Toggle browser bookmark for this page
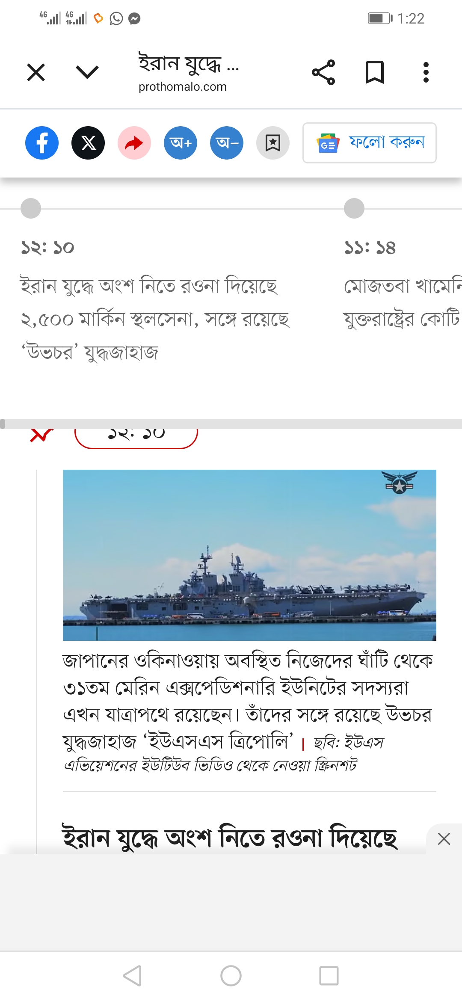462x1001 pixels. tap(375, 72)
